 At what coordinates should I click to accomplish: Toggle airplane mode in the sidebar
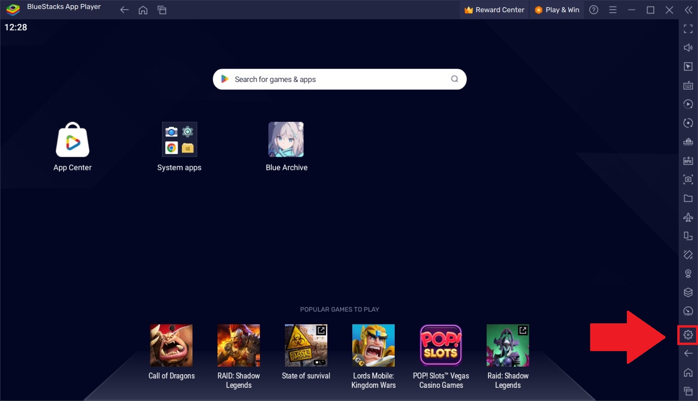[x=688, y=217]
